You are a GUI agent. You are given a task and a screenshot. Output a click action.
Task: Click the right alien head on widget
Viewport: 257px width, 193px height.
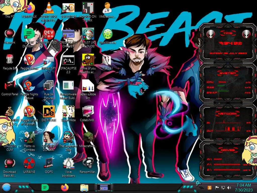click(x=246, y=34)
